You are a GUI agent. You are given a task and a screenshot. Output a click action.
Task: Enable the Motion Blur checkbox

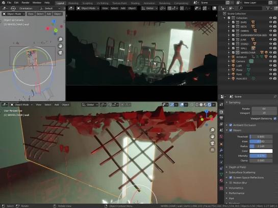coord(231,183)
